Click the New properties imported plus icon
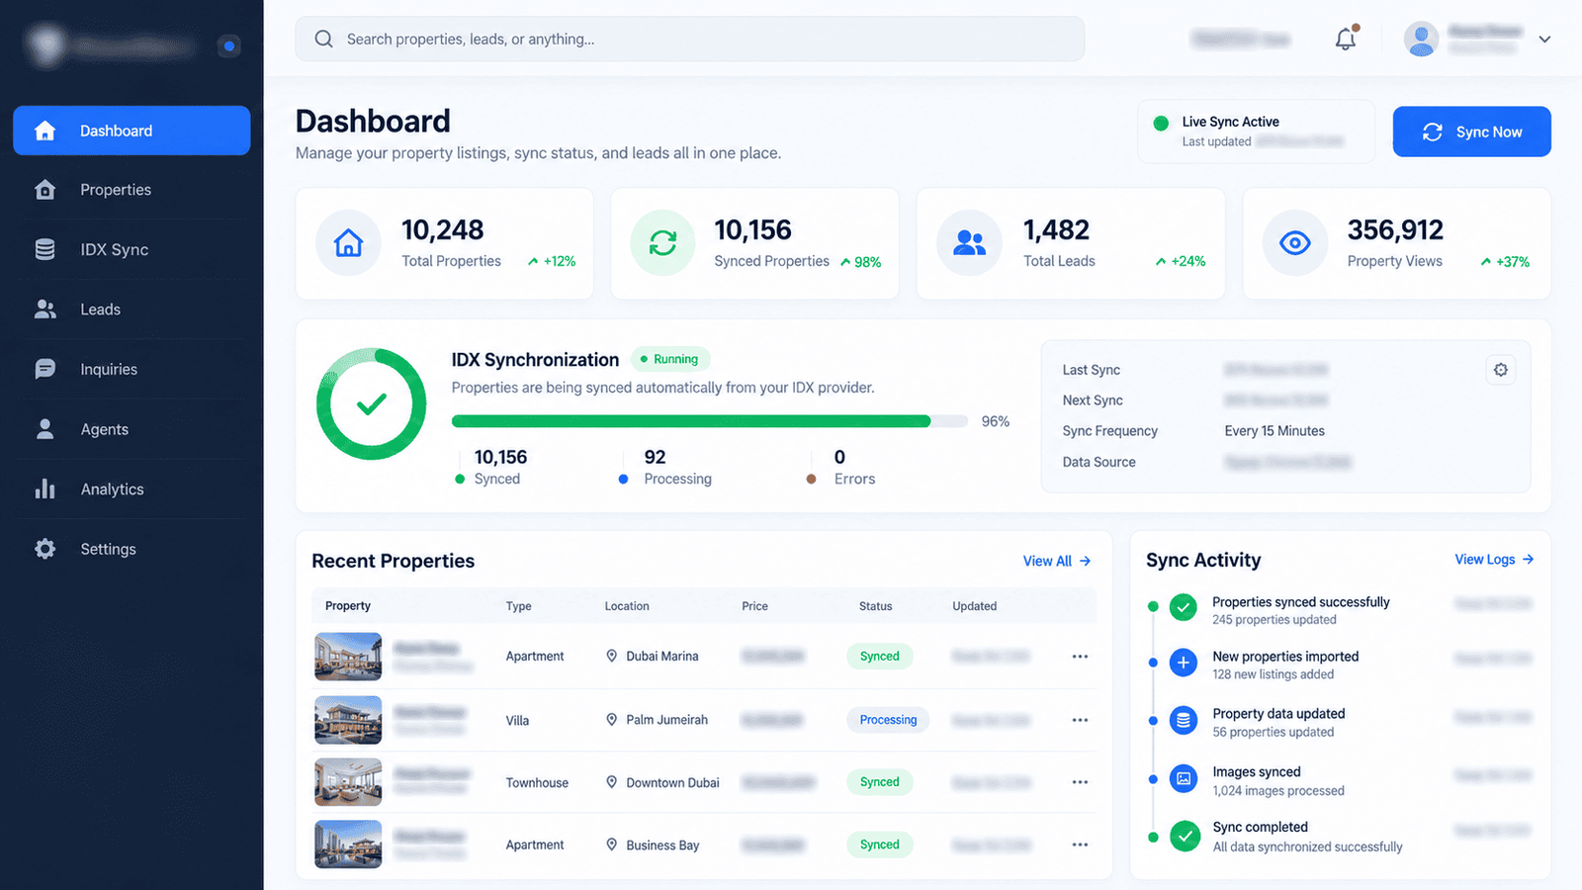The height and width of the screenshot is (890, 1582). [x=1184, y=663]
